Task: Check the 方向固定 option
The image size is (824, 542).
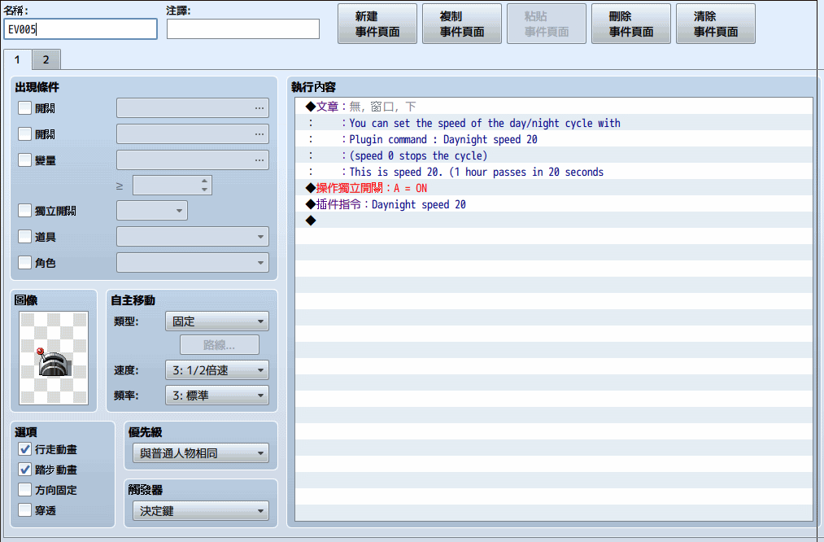Action: [x=24, y=489]
